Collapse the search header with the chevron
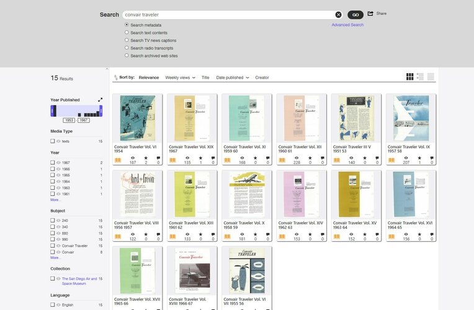 pyautogui.click(x=107, y=69)
